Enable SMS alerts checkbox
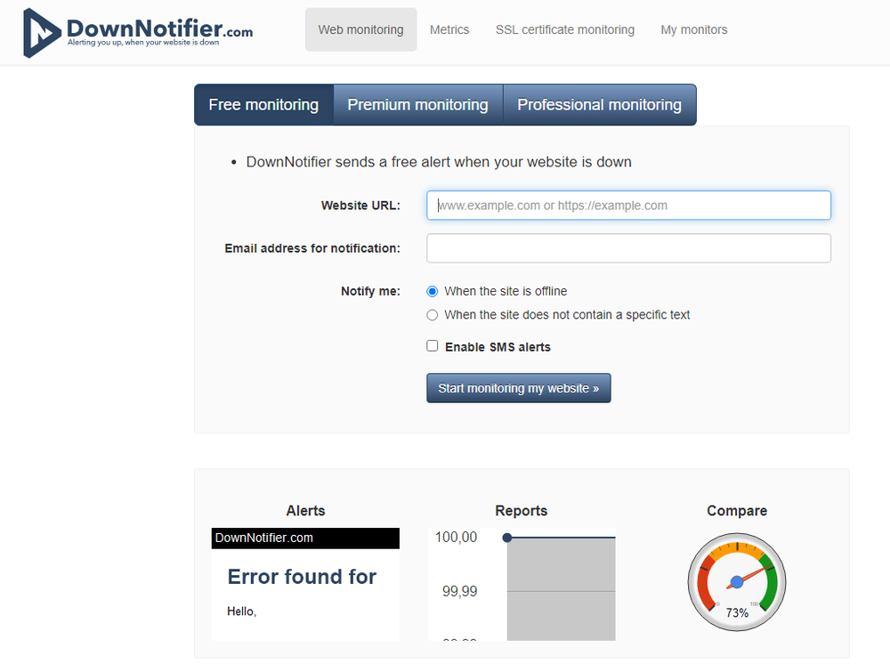This screenshot has width=890, height=672. tap(432, 346)
